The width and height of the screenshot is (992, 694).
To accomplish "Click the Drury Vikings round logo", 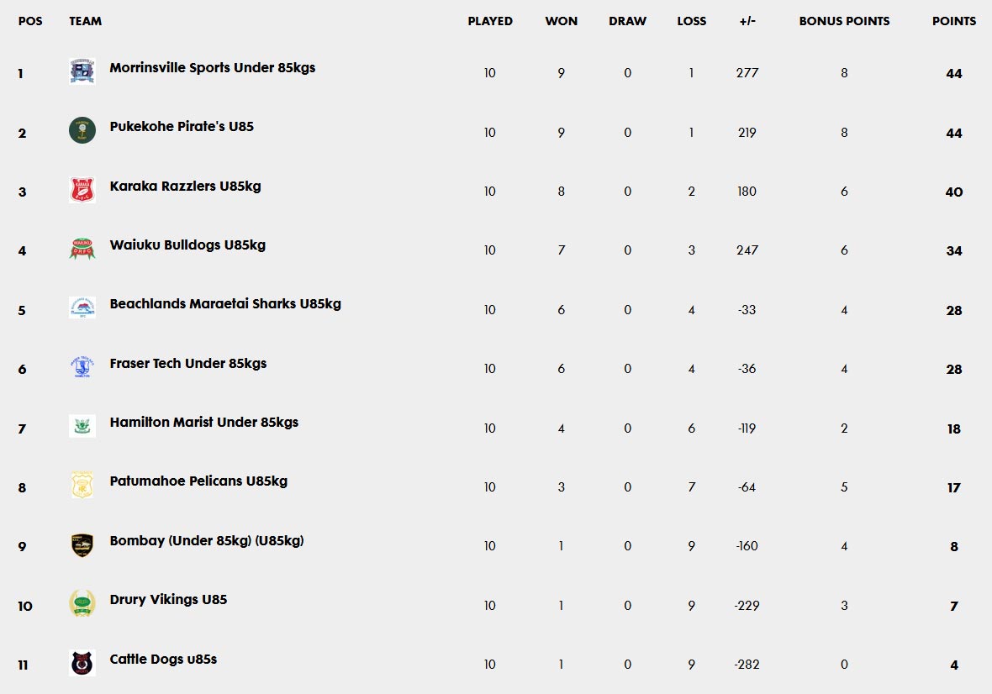I will pyautogui.click(x=82, y=603).
